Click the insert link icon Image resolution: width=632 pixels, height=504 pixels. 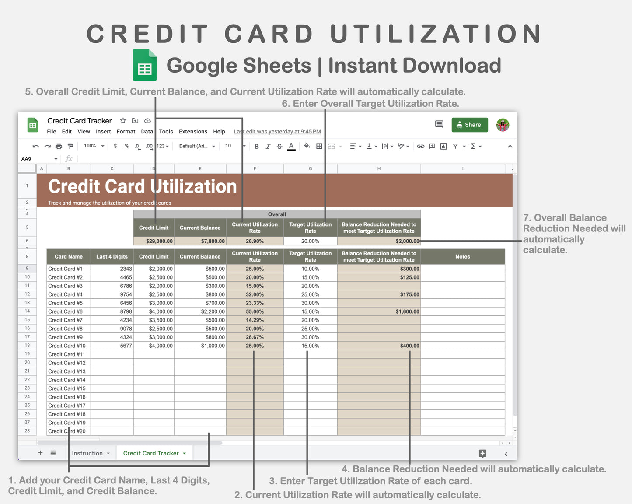click(x=420, y=146)
